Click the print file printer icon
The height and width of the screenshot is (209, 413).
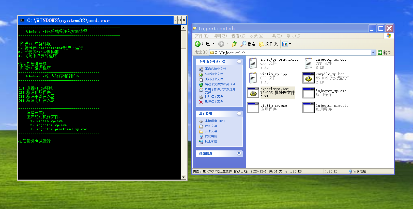(x=201, y=97)
